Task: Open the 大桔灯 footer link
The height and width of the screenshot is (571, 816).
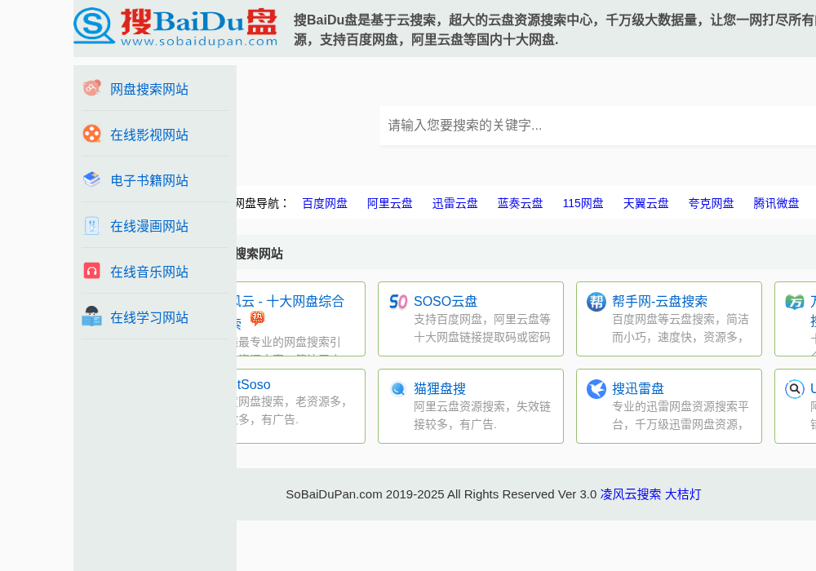Action: pyautogui.click(x=683, y=494)
